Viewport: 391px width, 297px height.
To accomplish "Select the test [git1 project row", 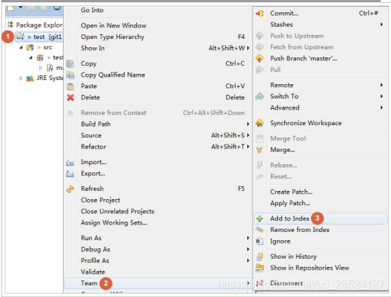I will point(39,37).
